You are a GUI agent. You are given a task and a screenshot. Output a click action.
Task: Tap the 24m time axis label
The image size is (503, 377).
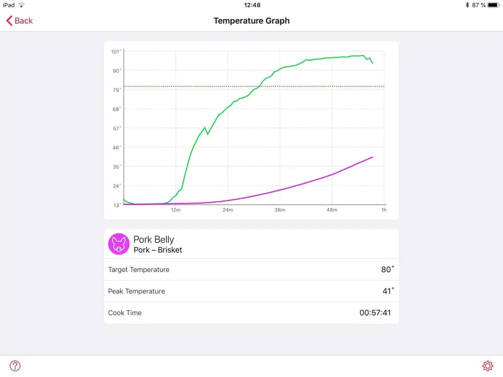228,210
